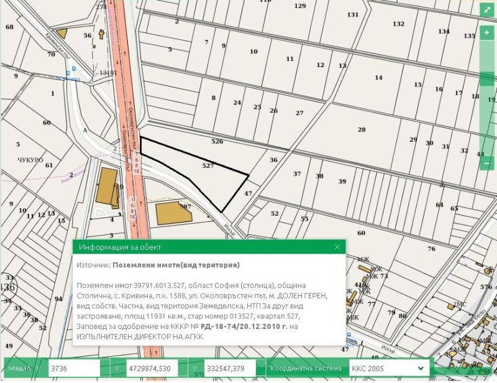This screenshot has width=497, height=383.
Task: Select parcel 39 on the map
Action: 342,182
